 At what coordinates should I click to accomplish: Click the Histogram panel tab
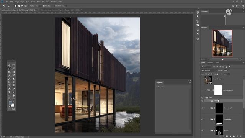[204, 11]
